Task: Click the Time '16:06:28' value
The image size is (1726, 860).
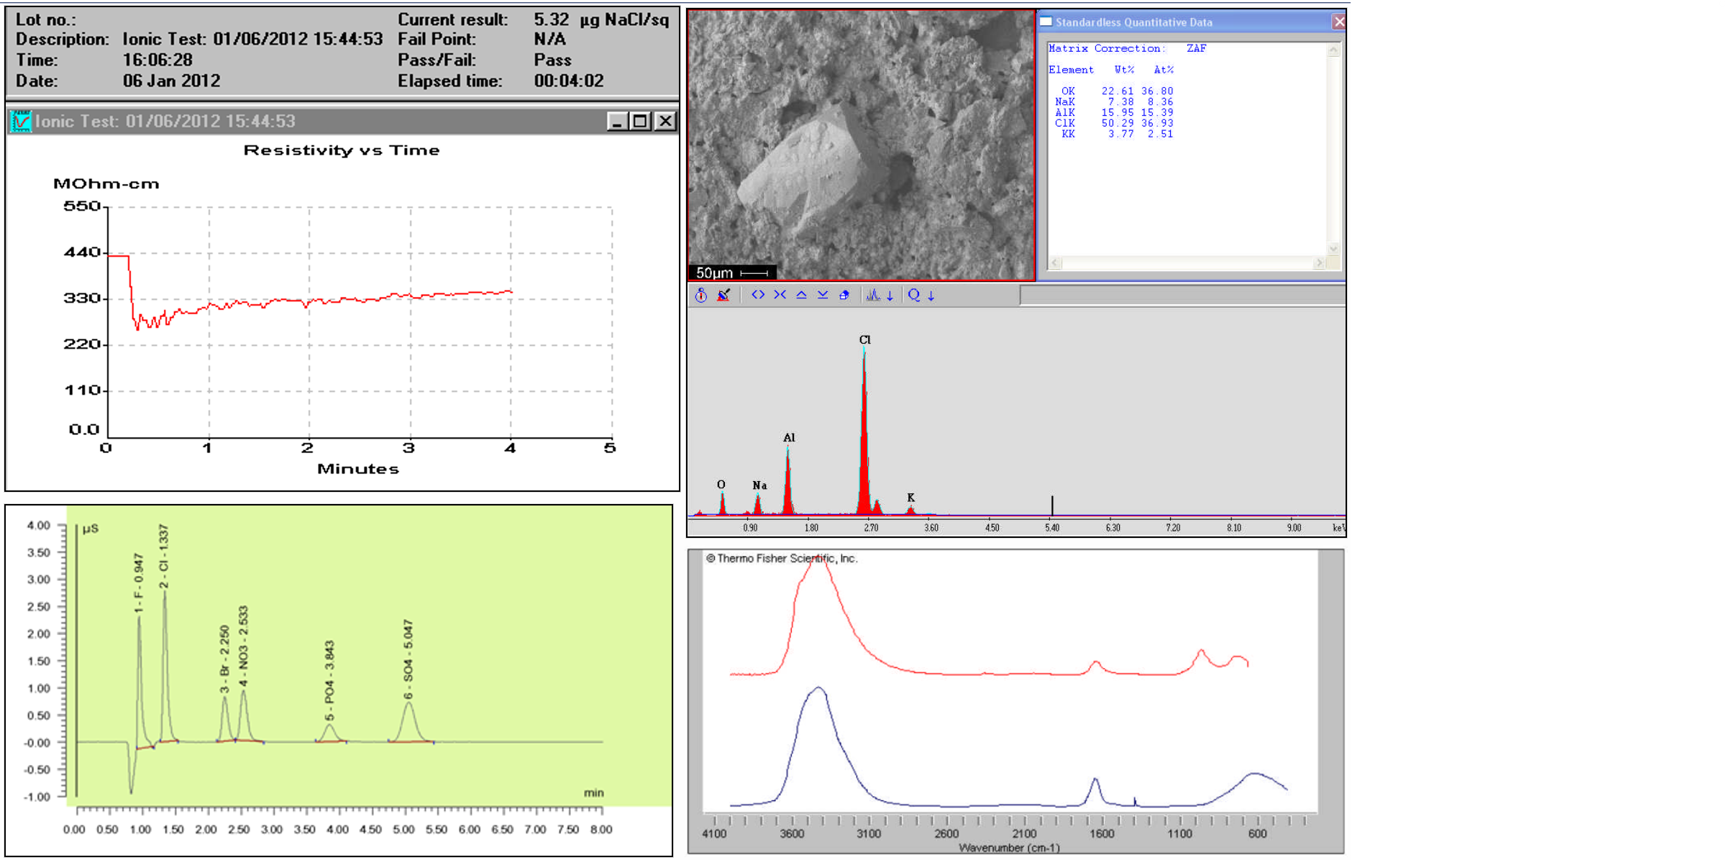Action: 157,60
